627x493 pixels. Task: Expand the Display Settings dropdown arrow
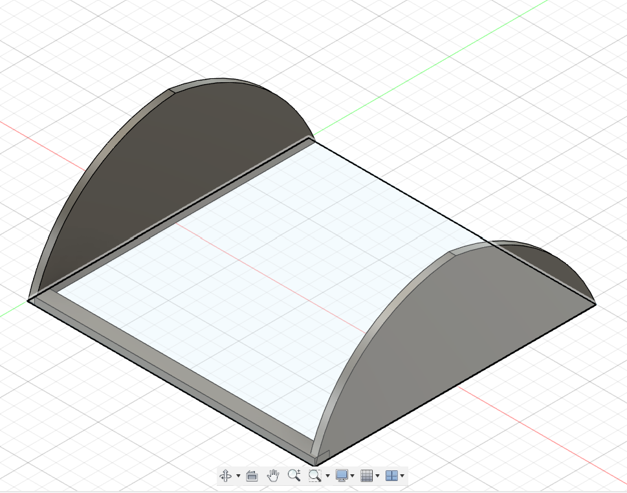point(352,476)
